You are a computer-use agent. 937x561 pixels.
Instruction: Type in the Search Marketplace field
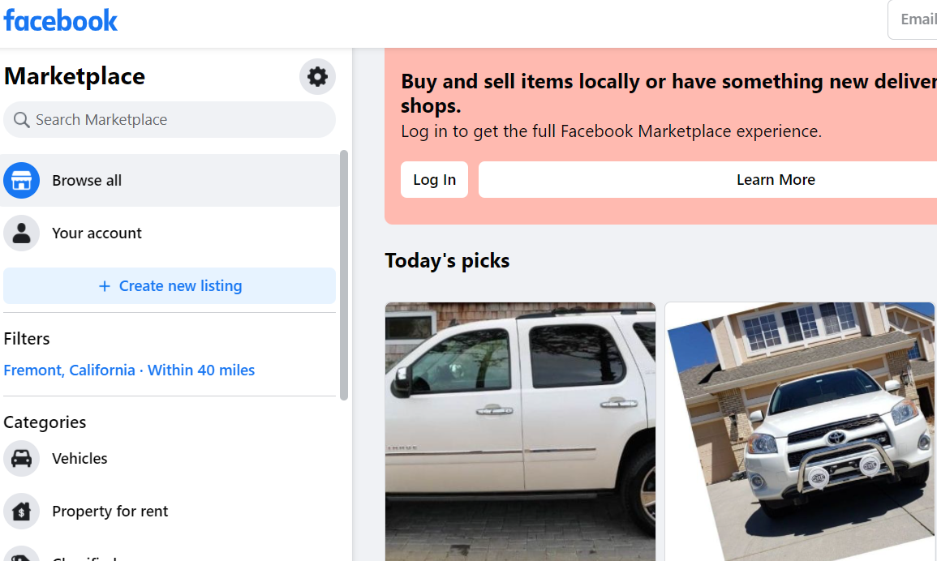[178, 120]
